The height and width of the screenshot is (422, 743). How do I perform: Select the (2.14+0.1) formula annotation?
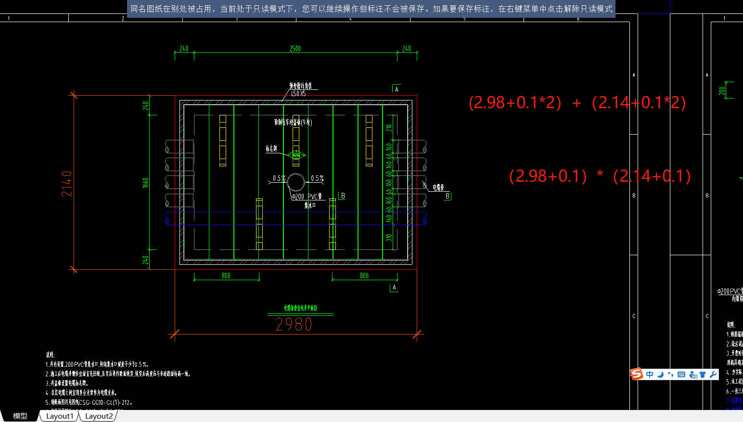point(652,176)
